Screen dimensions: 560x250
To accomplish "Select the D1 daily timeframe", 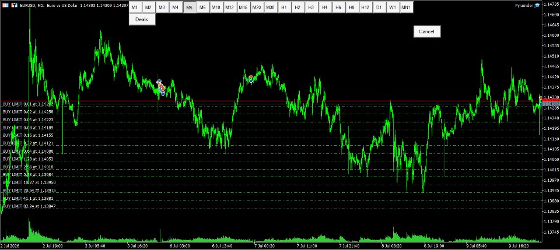I will coord(379,7).
